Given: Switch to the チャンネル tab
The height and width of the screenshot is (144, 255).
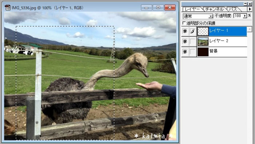Looking at the screenshot, I should pyautogui.click(x=215, y=9).
